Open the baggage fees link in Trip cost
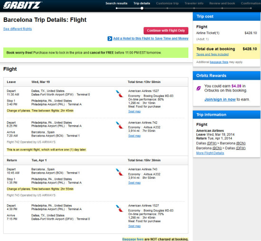This screenshot has height=241, width=261. (219, 62)
